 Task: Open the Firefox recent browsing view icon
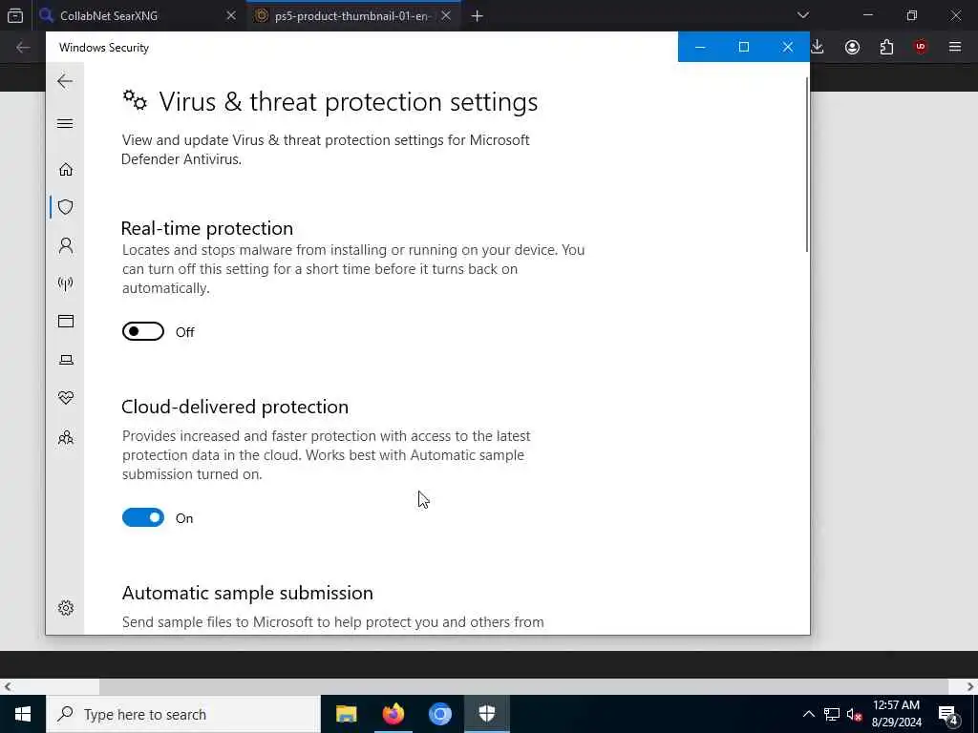pos(15,15)
